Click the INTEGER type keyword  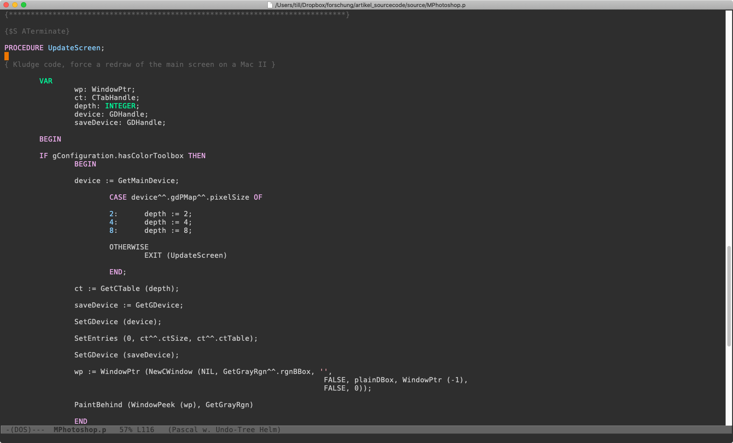pos(120,106)
